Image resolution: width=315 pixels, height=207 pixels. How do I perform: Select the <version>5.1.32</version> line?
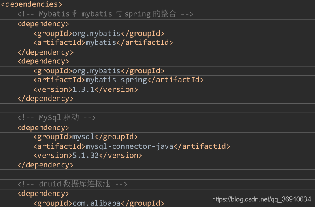[87, 156]
